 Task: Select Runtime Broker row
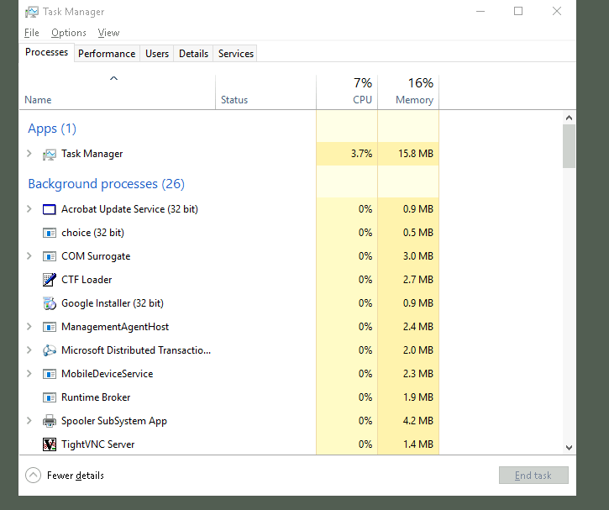(228, 397)
